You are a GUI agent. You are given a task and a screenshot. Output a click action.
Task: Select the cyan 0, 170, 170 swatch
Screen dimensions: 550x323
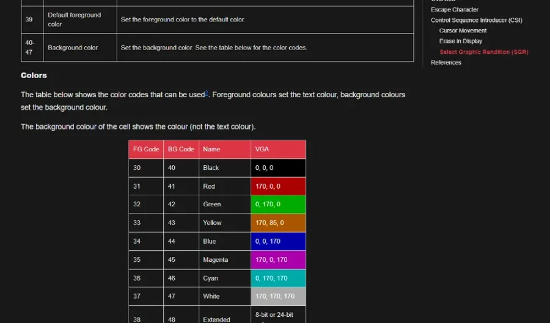[278, 278]
